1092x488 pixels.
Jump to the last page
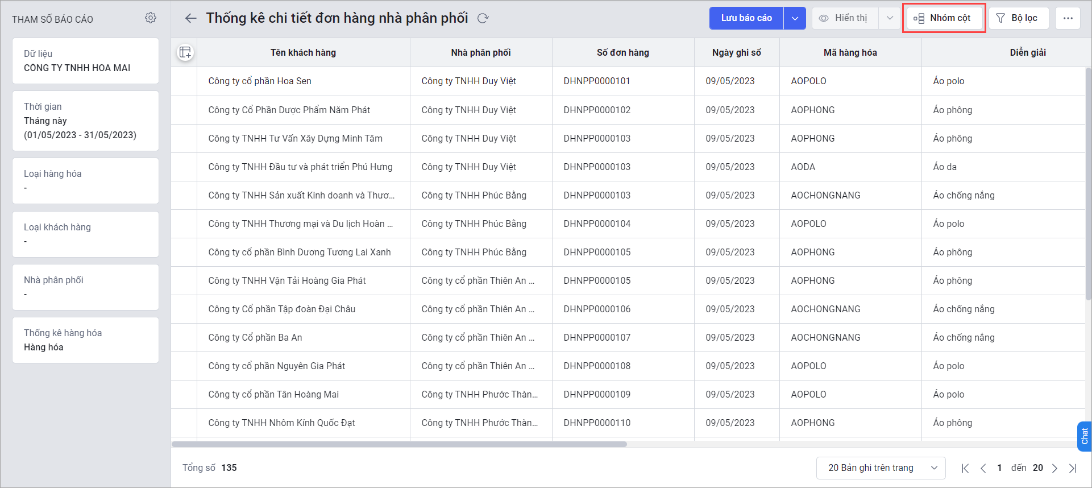(1073, 468)
